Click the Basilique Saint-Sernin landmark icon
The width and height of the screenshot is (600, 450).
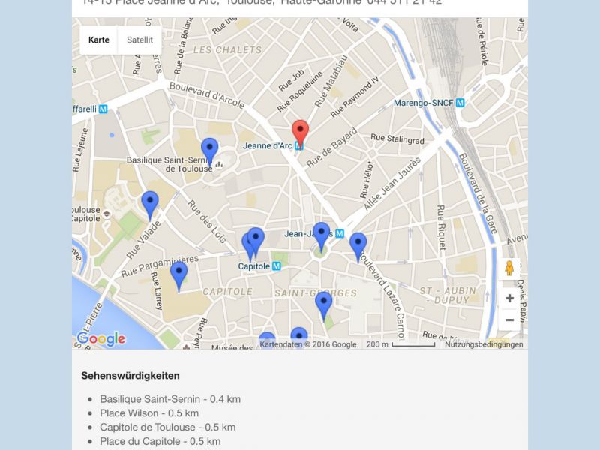219,164
